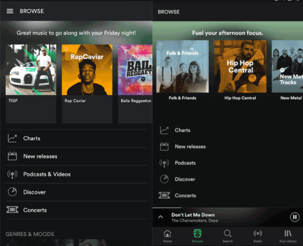Open Your Library tab in bottom navigation
The height and width of the screenshot is (246, 303).
(x=288, y=236)
